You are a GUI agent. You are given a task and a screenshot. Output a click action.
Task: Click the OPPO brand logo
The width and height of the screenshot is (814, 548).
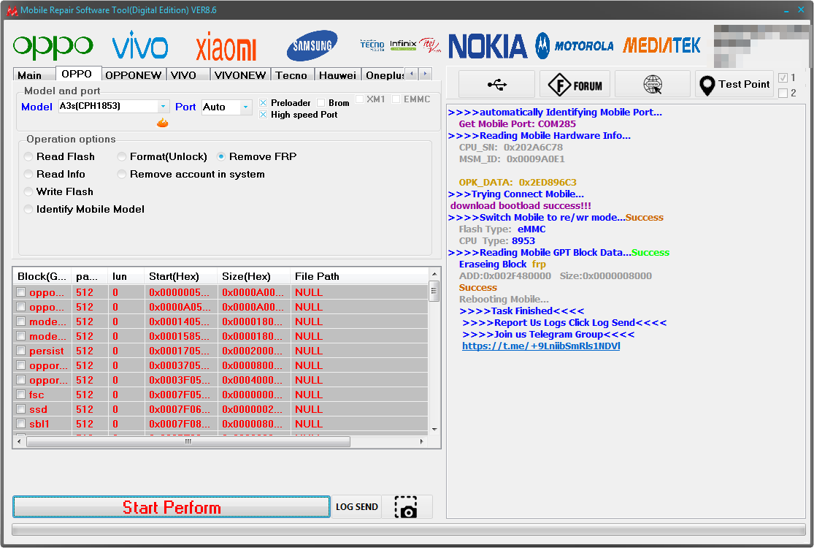point(53,47)
